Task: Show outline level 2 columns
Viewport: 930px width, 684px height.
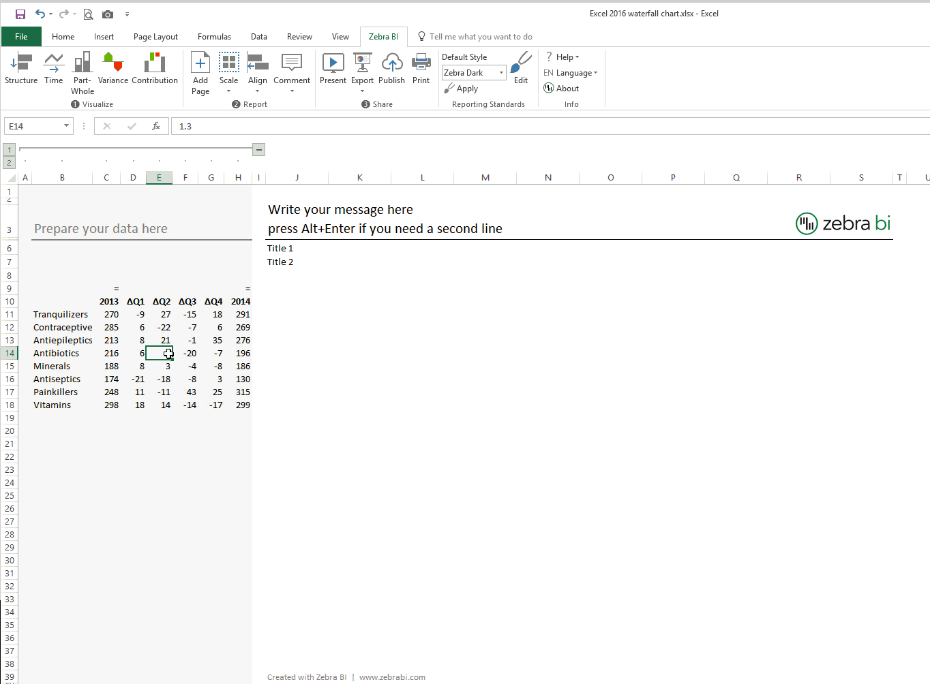Action: [10, 163]
